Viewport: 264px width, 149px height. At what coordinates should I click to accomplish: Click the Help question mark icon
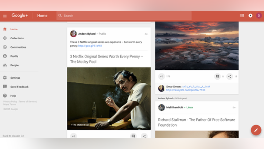point(5,96)
